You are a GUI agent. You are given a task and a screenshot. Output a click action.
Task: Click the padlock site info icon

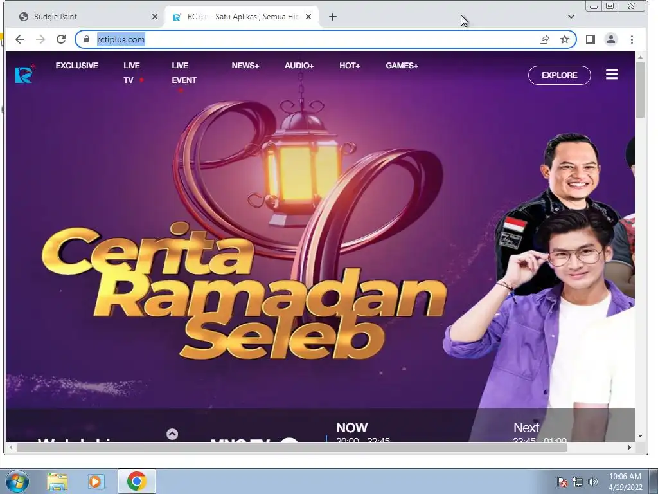click(x=87, y=39)
